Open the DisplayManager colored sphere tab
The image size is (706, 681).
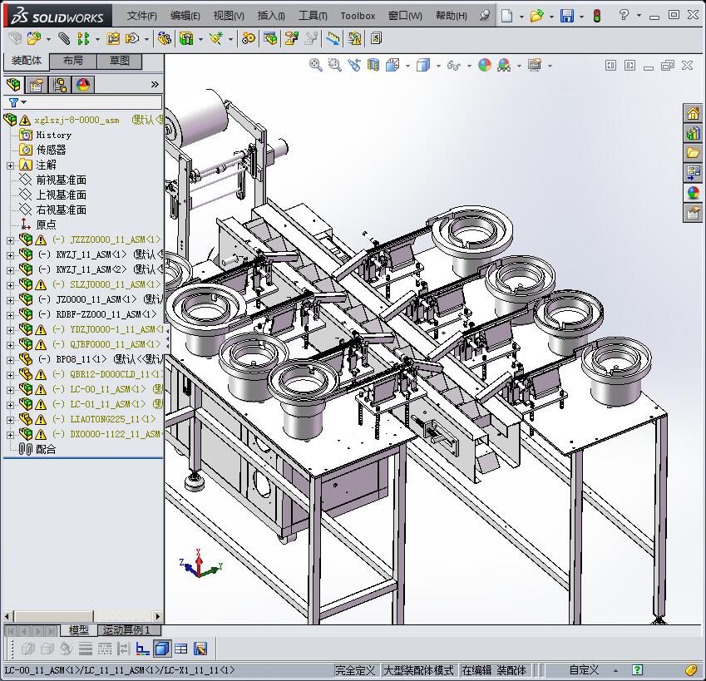[82, 84]
